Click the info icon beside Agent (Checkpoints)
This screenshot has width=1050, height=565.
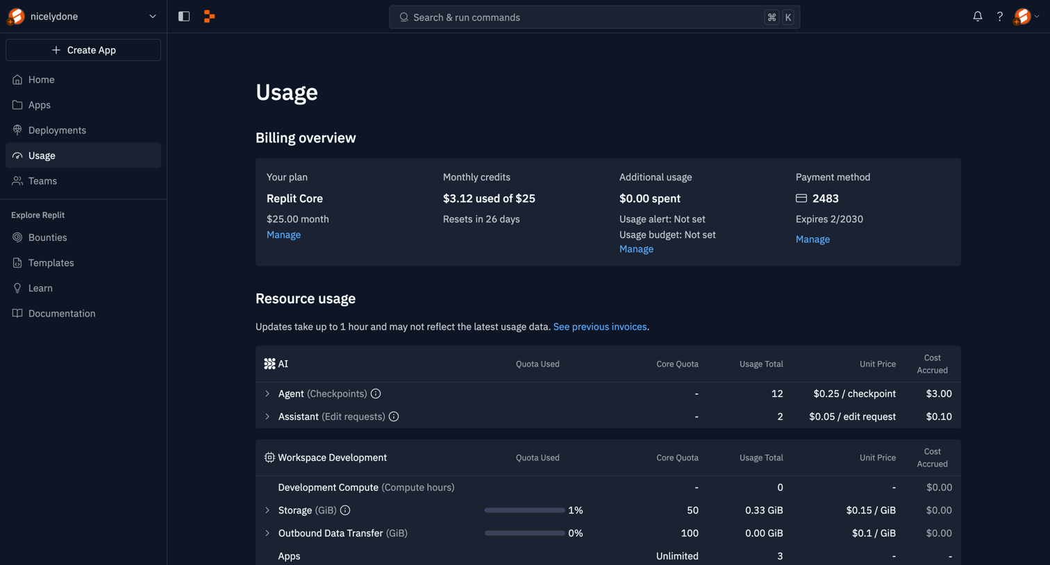(x=376, y=394)
